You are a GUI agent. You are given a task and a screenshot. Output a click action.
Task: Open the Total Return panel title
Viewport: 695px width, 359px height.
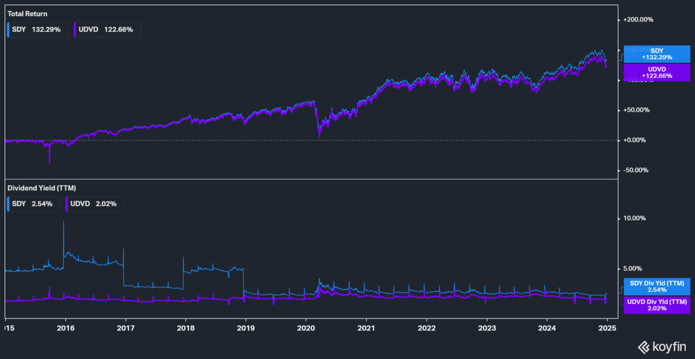click(27, 13)
